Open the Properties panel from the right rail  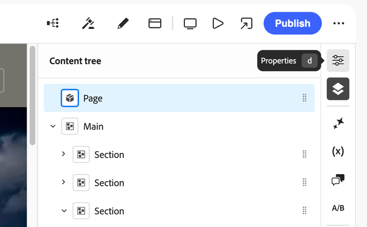[338, 61]
